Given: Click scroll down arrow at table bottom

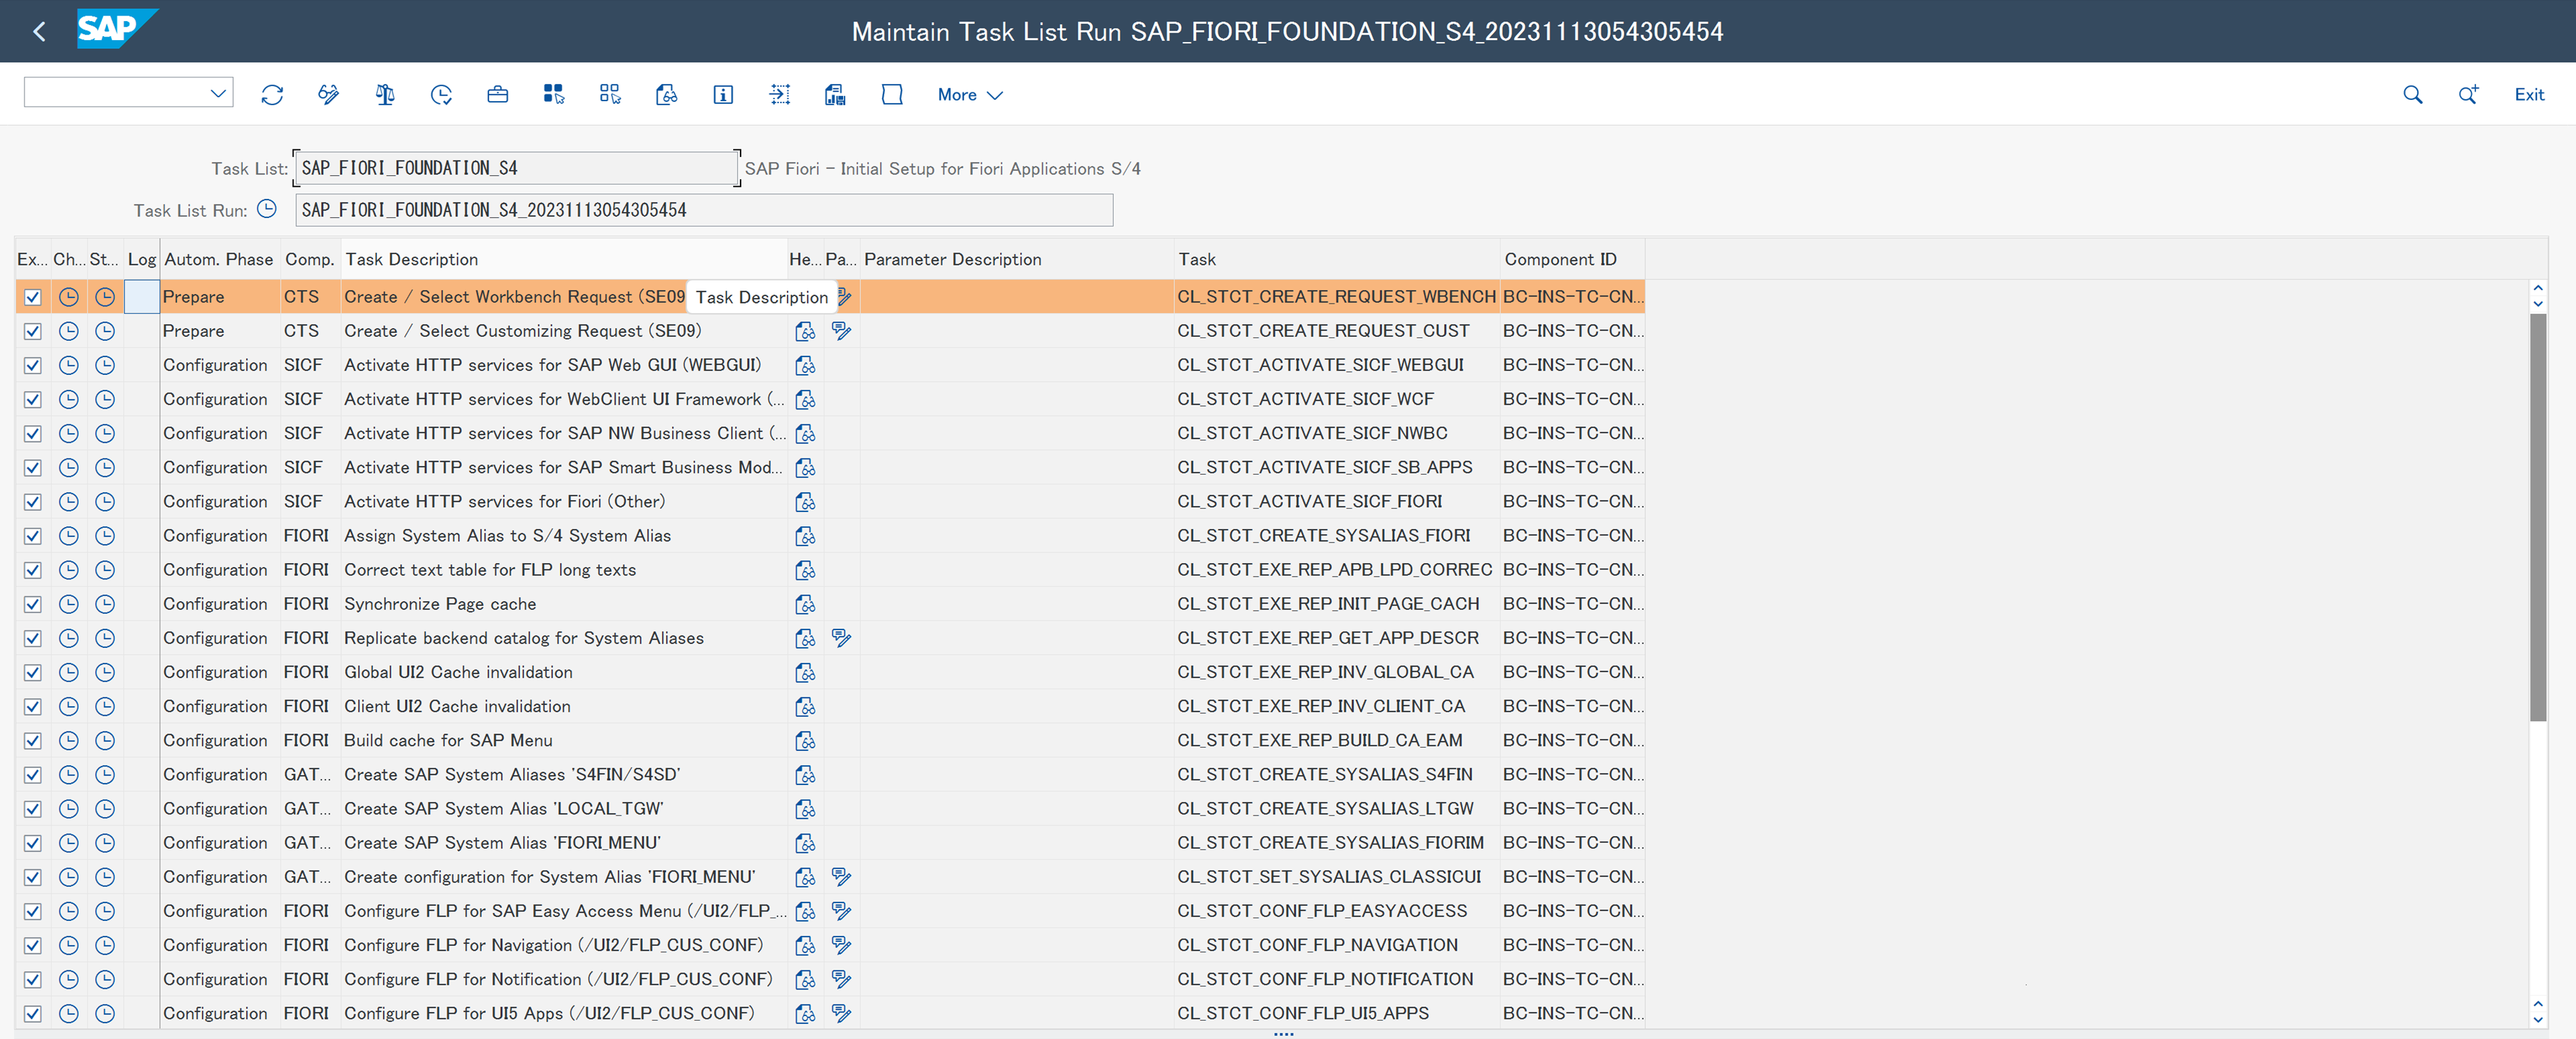Looking at the screenshot, I should [2537, 1019].
